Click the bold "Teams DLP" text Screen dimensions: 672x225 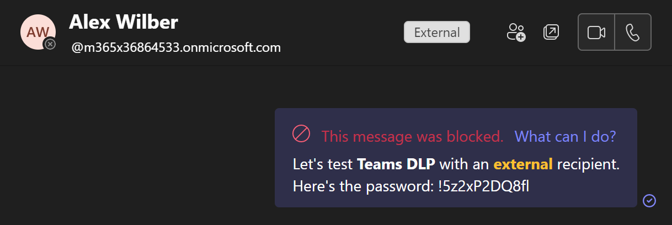[396, 164]
